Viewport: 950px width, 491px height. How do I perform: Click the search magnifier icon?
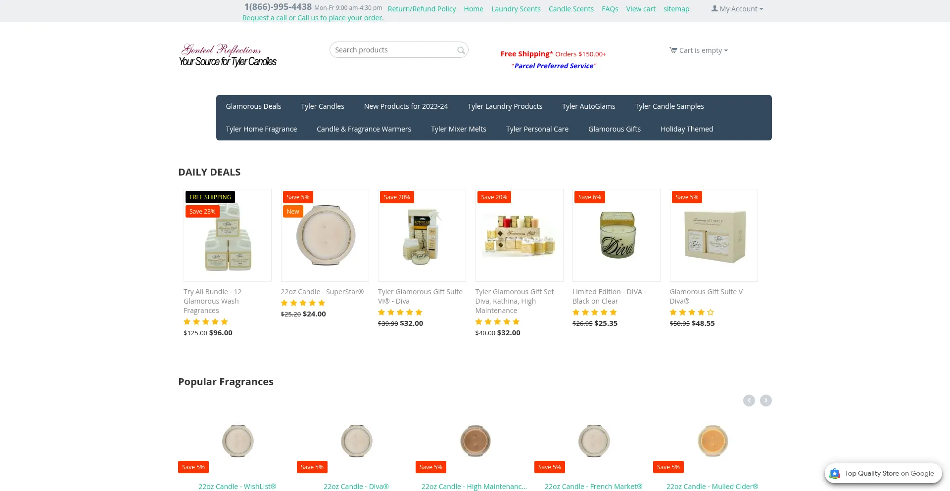tap(461, 50)
